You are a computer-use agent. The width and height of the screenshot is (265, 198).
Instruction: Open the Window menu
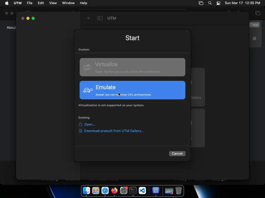point(68,3)
